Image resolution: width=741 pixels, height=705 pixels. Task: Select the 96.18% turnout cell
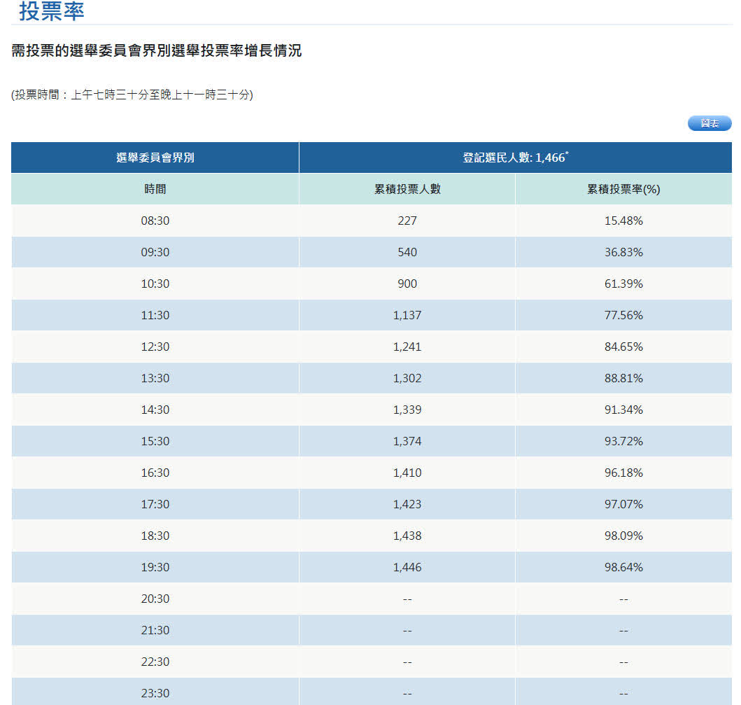click(x=623, y=473)
